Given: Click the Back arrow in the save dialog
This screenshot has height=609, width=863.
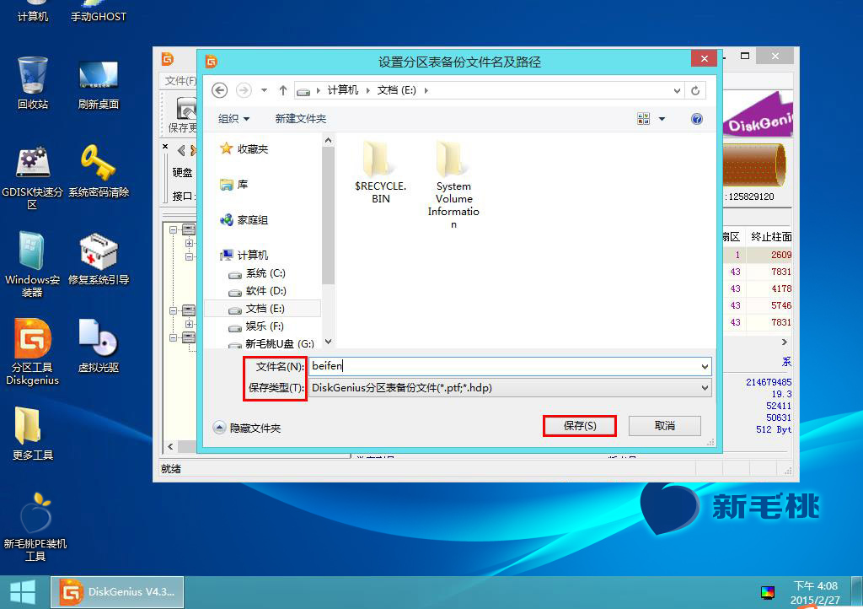Looking at the screenshot, I should 220,90.
